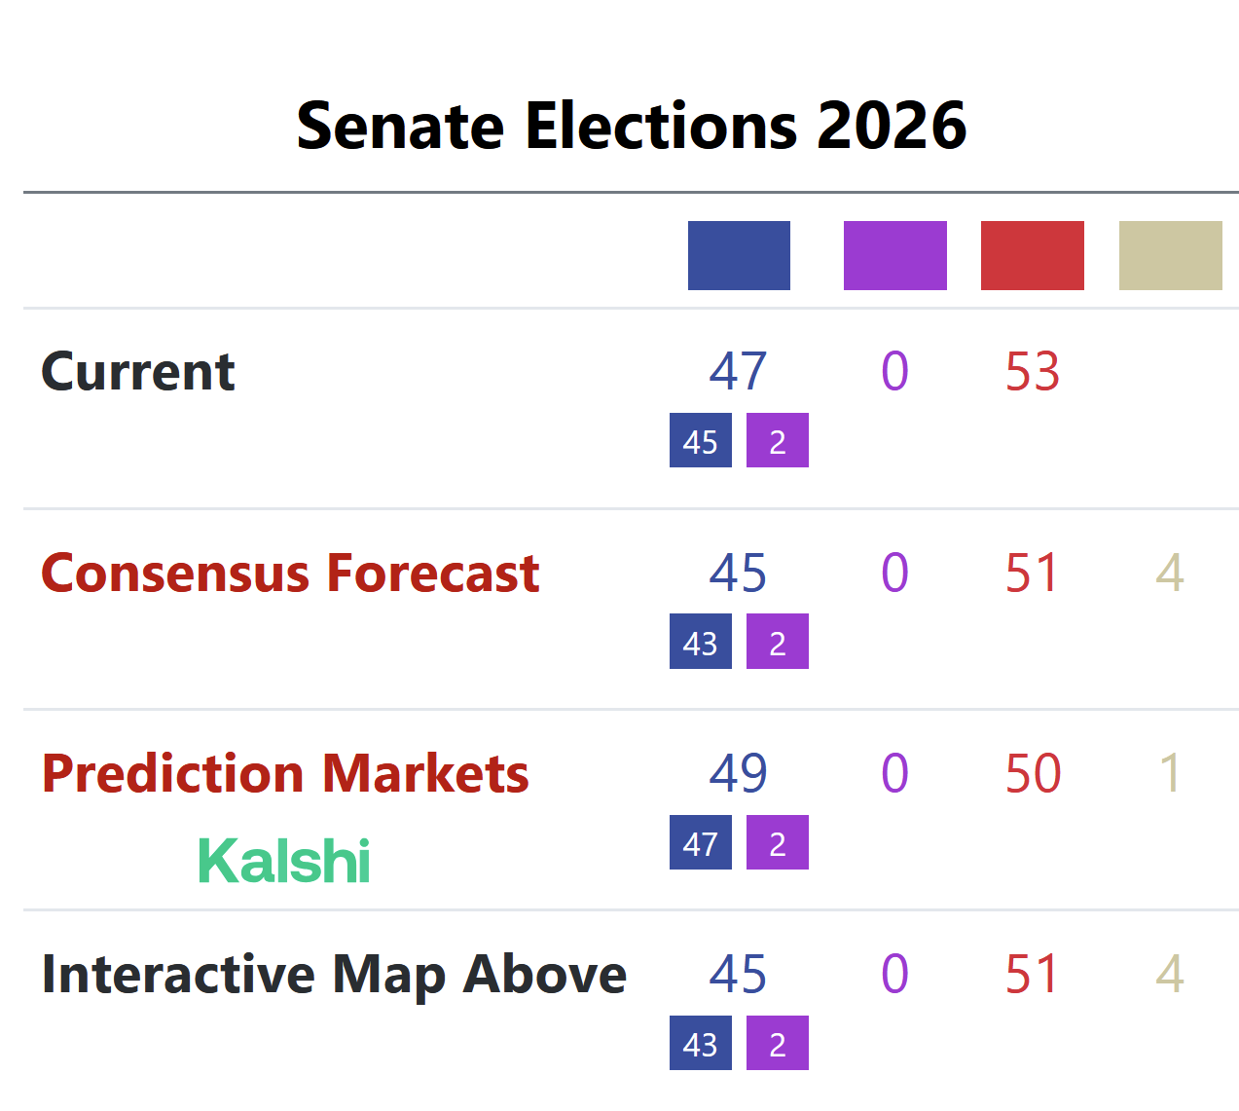1239x1111 pixels.
Task: Click blue 43 badge under Consensus Forecast
Action: click(700, 643)
